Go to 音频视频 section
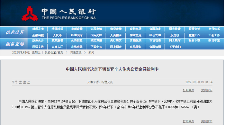The height and width of the screenshot is (125, 225). tap(135, 40)
